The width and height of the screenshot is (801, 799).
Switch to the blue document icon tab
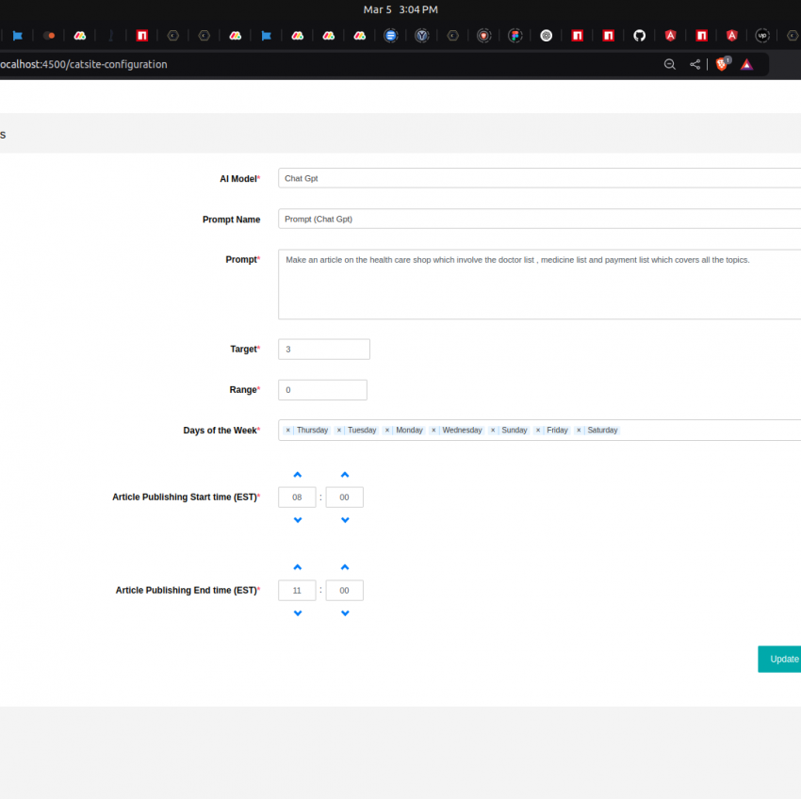(x=391, y=35)
